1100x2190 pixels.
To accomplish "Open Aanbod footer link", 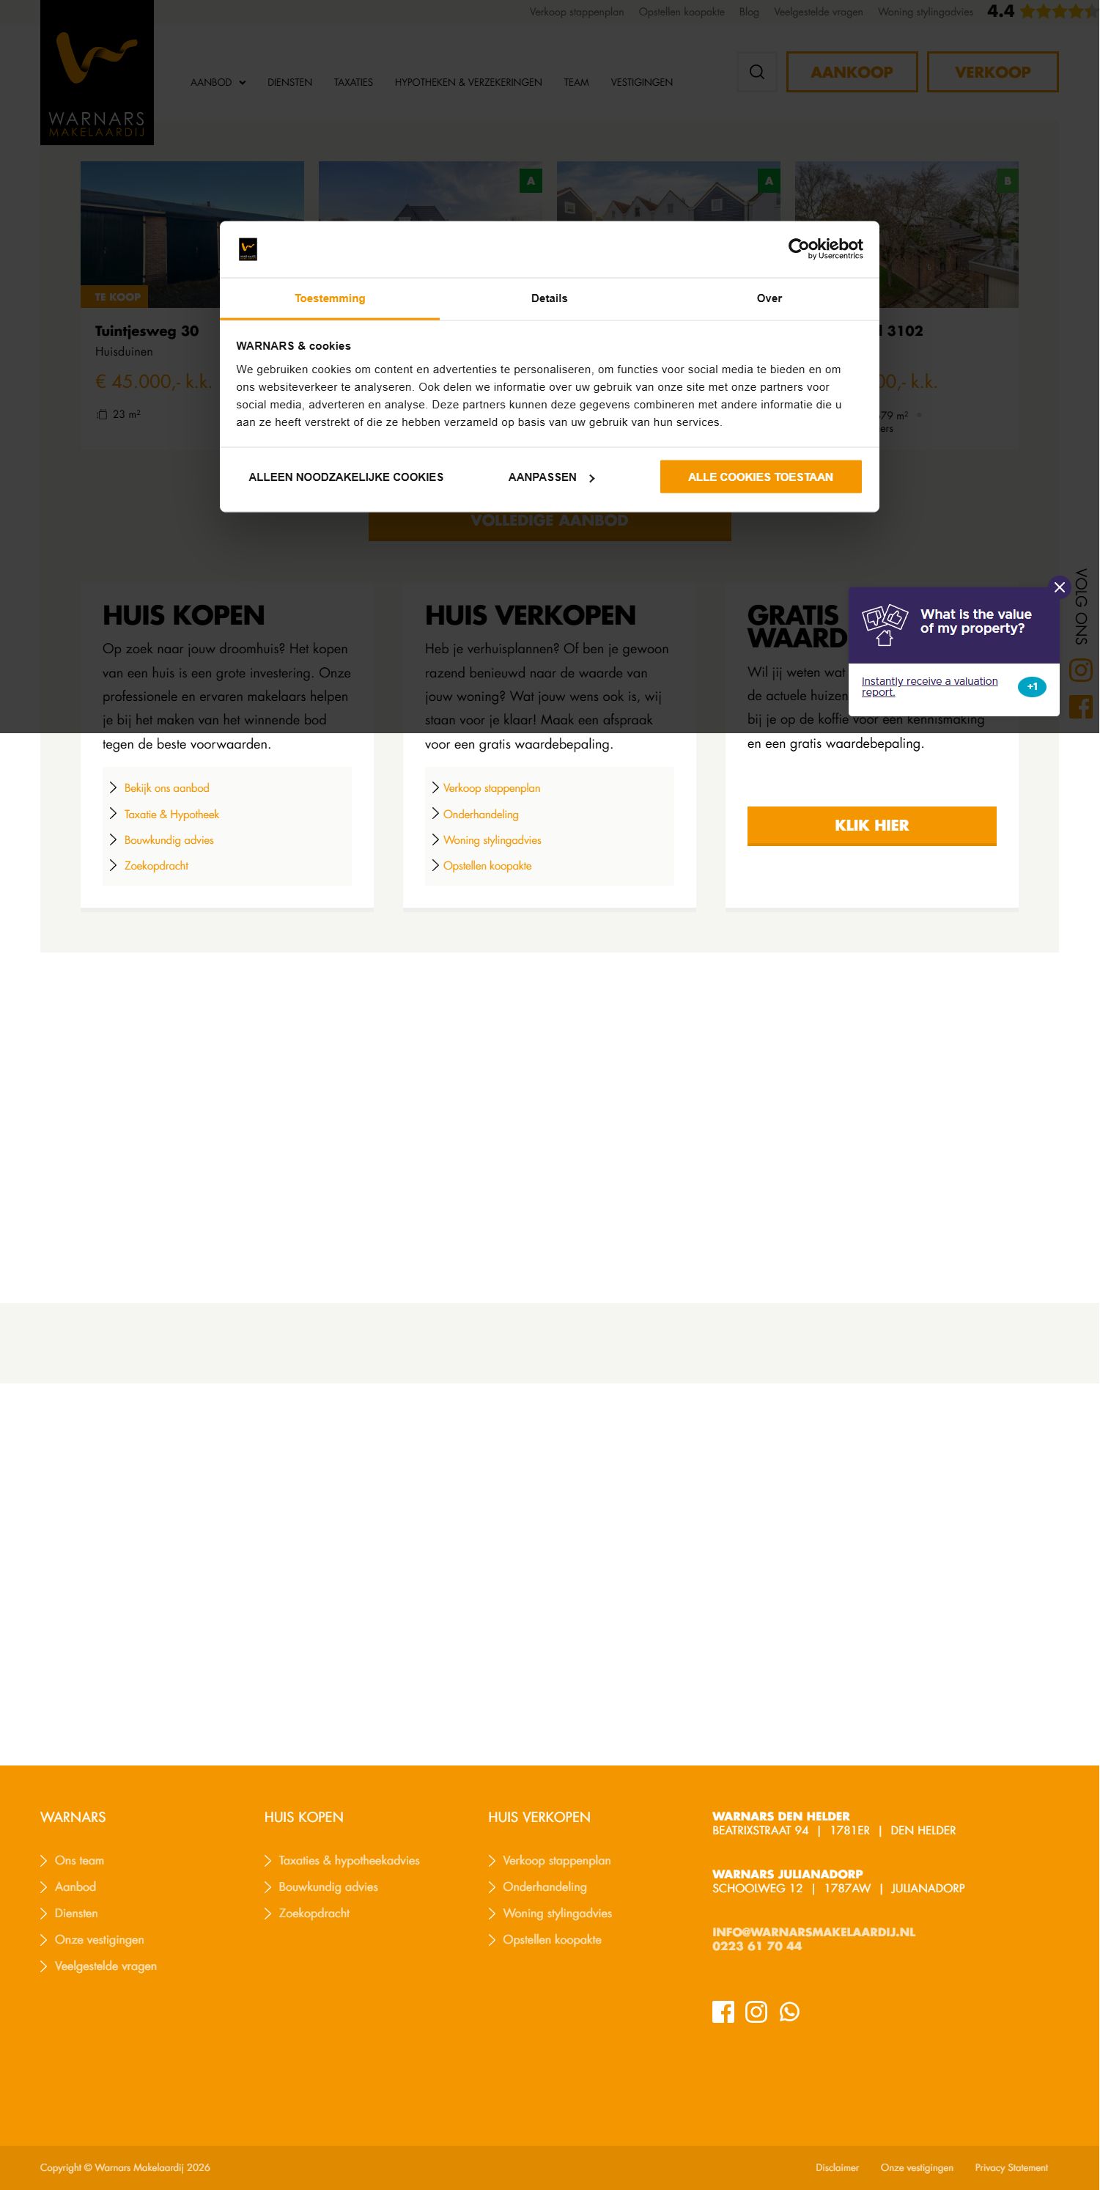I will click(x=75, y=1886).
